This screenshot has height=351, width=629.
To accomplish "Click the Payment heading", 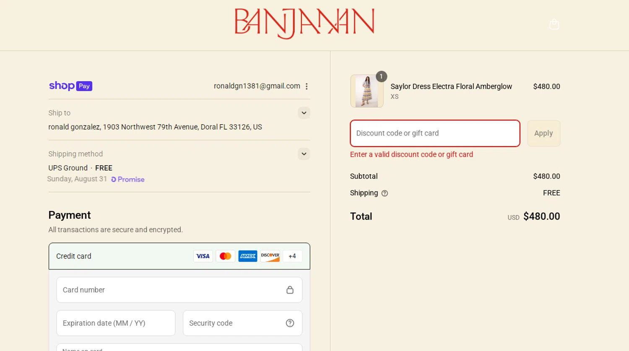I will (x=70, y=215).
